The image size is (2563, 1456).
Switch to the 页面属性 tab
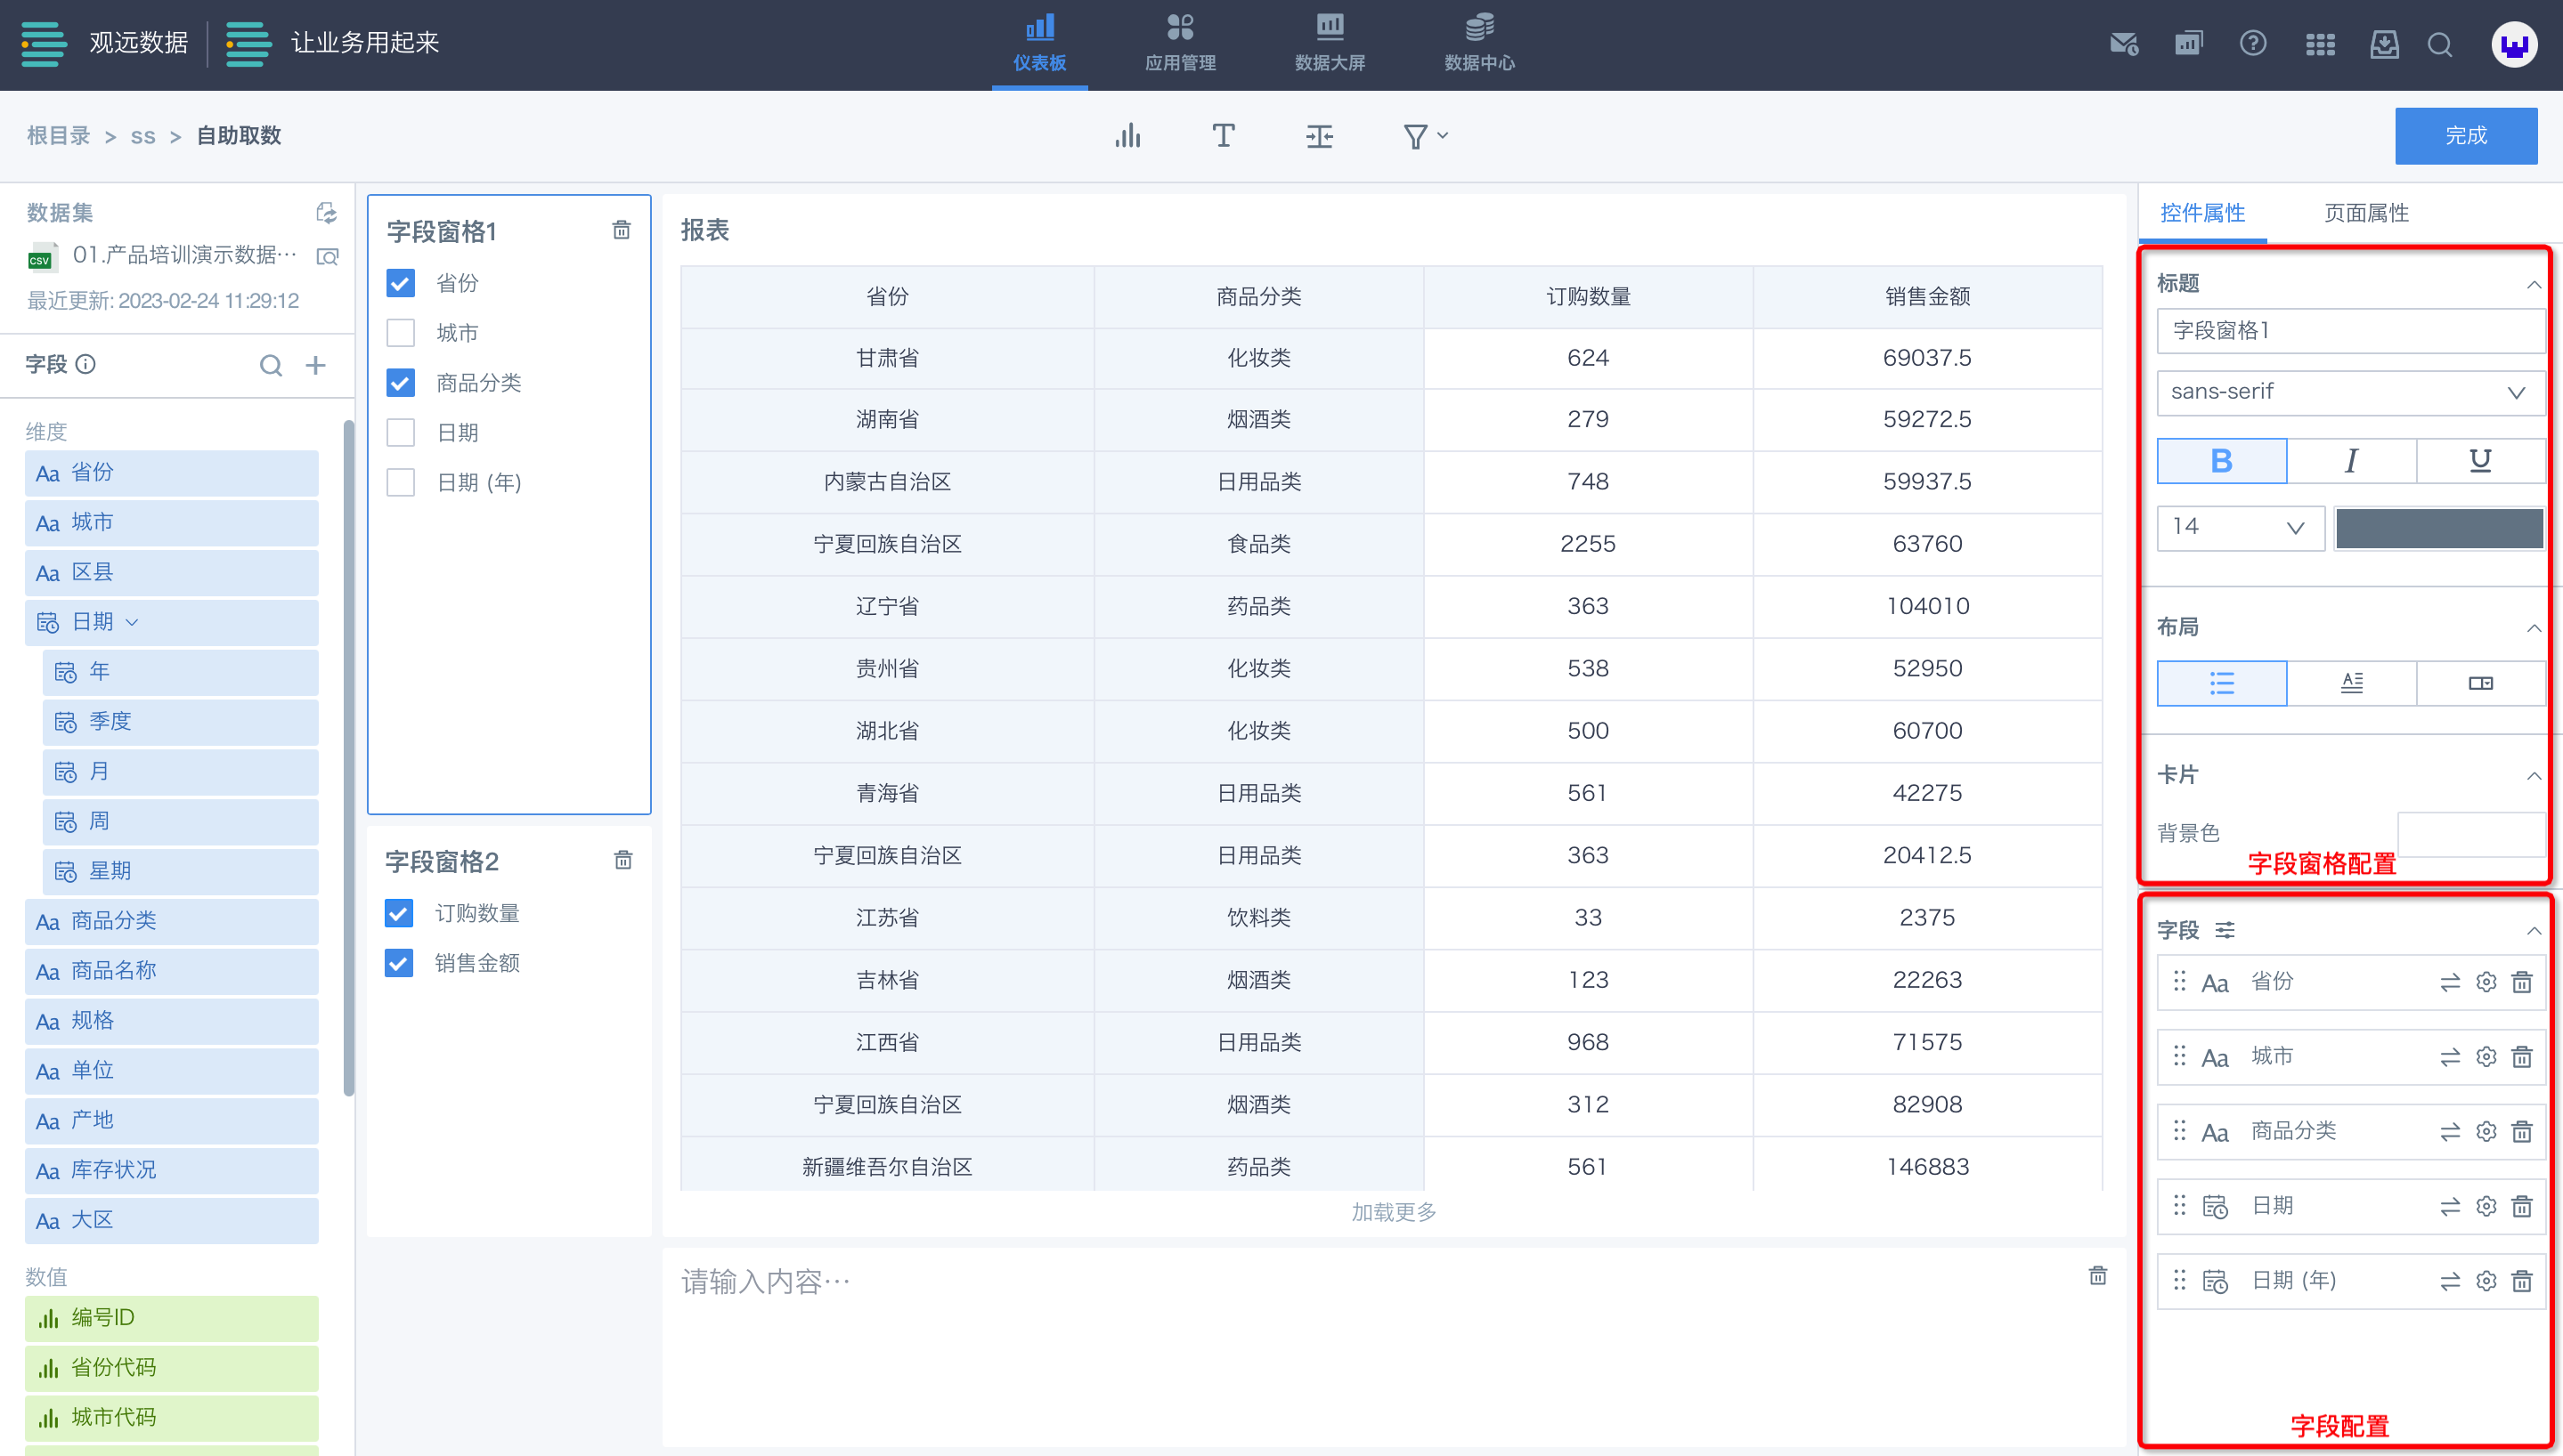2365,213
